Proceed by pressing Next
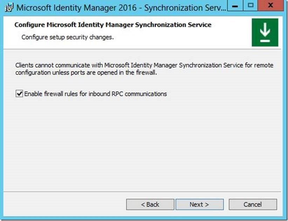288x221 pixels. click(x=199, y=204)
